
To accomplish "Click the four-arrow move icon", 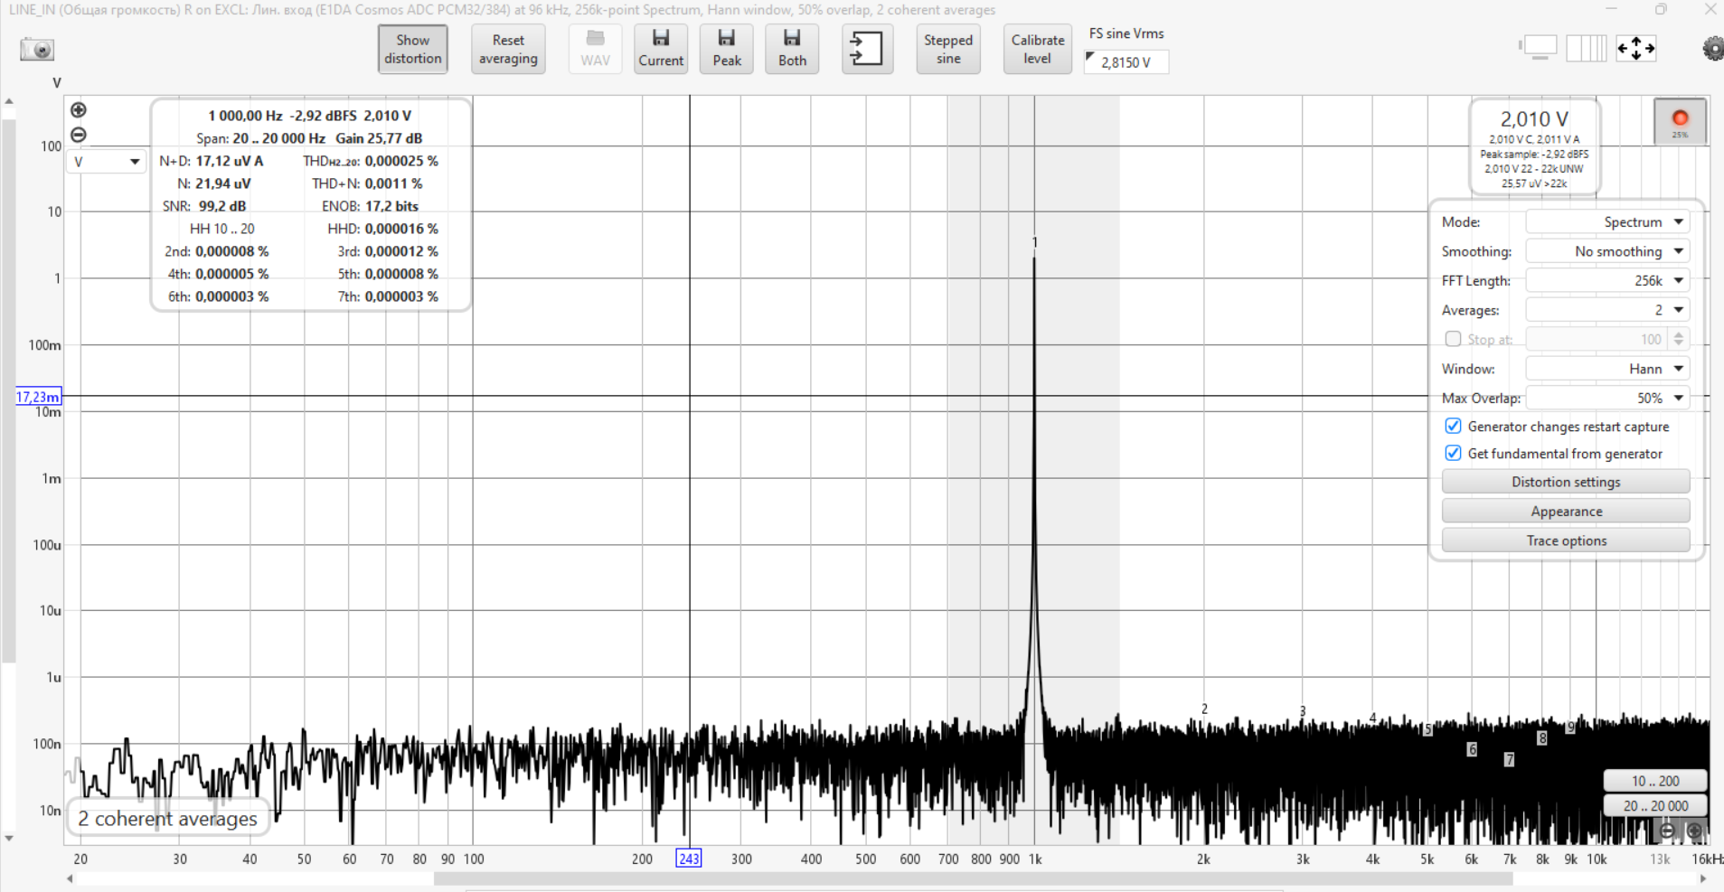I will 1635,49.
